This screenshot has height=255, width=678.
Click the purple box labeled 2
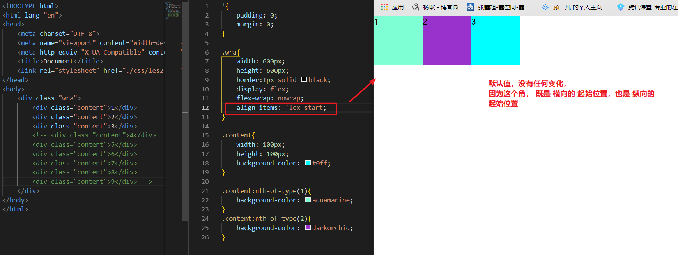447,40
